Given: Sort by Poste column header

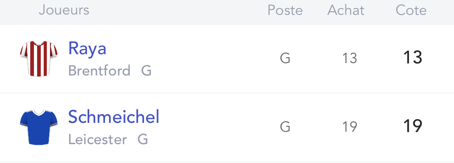Looking at the screenshot, I should pyautogui.click(x=285, y=10).
